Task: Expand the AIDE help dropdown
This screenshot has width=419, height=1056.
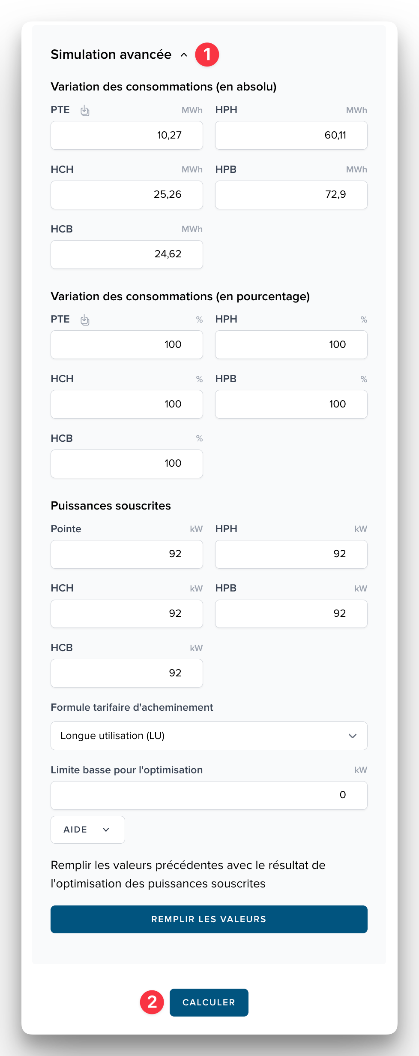Action: click(x=87, y=830)
